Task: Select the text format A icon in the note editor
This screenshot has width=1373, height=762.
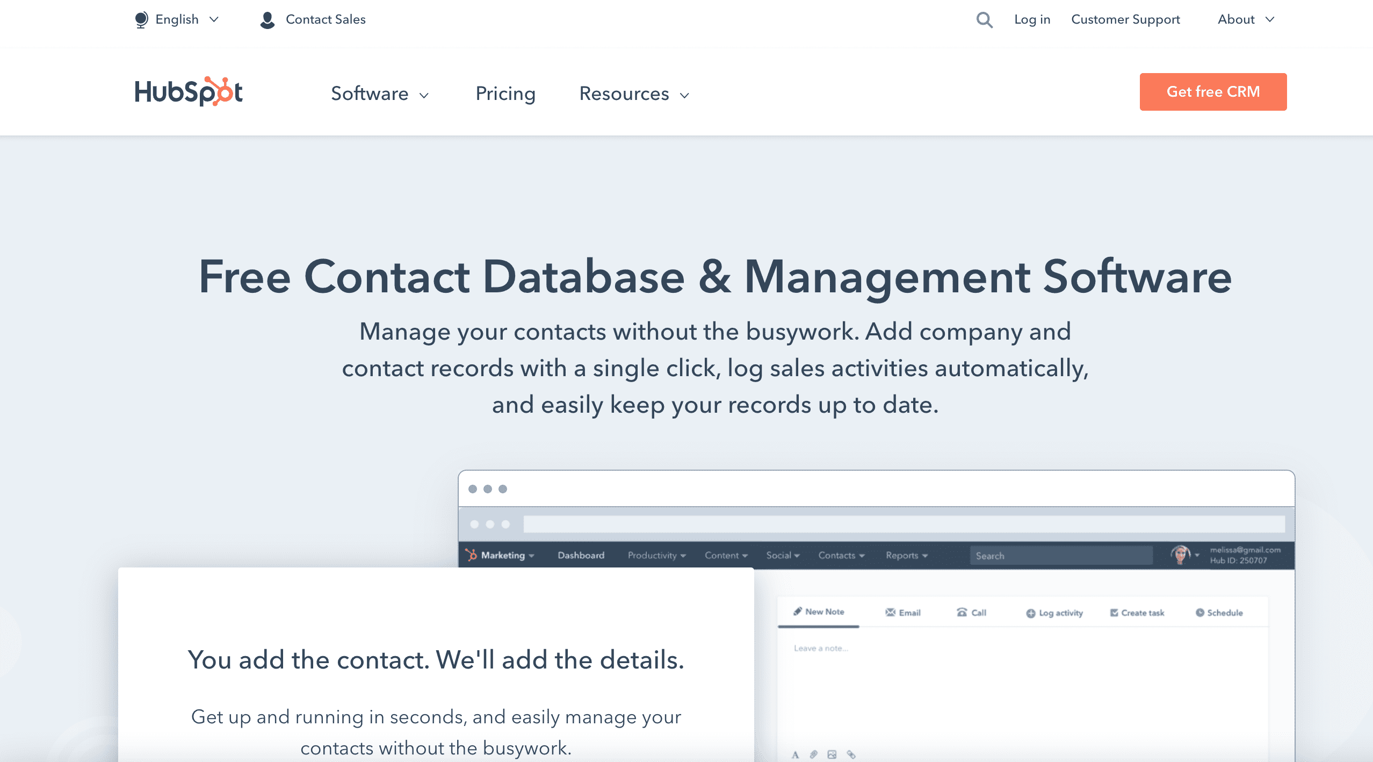Action: (x=795, y=754)
